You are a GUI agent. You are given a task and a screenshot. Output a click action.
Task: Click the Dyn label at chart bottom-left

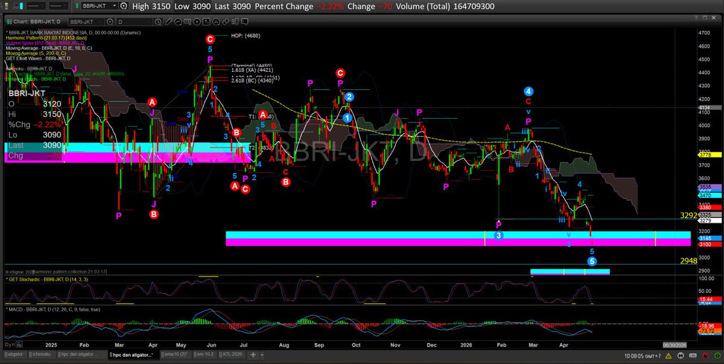coord(8,345)
